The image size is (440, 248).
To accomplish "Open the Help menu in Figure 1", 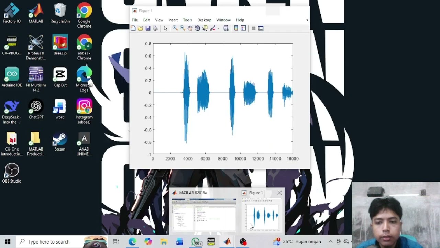I will (x=240, y=20).
